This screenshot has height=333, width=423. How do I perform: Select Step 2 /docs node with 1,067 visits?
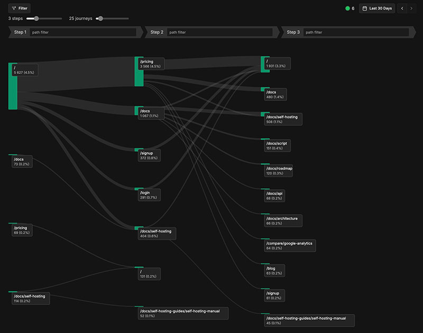151,113
